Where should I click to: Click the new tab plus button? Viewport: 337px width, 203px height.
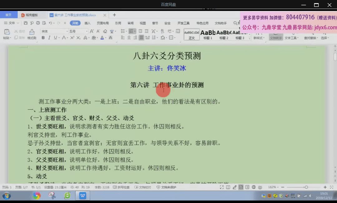(x=114, y=15)
